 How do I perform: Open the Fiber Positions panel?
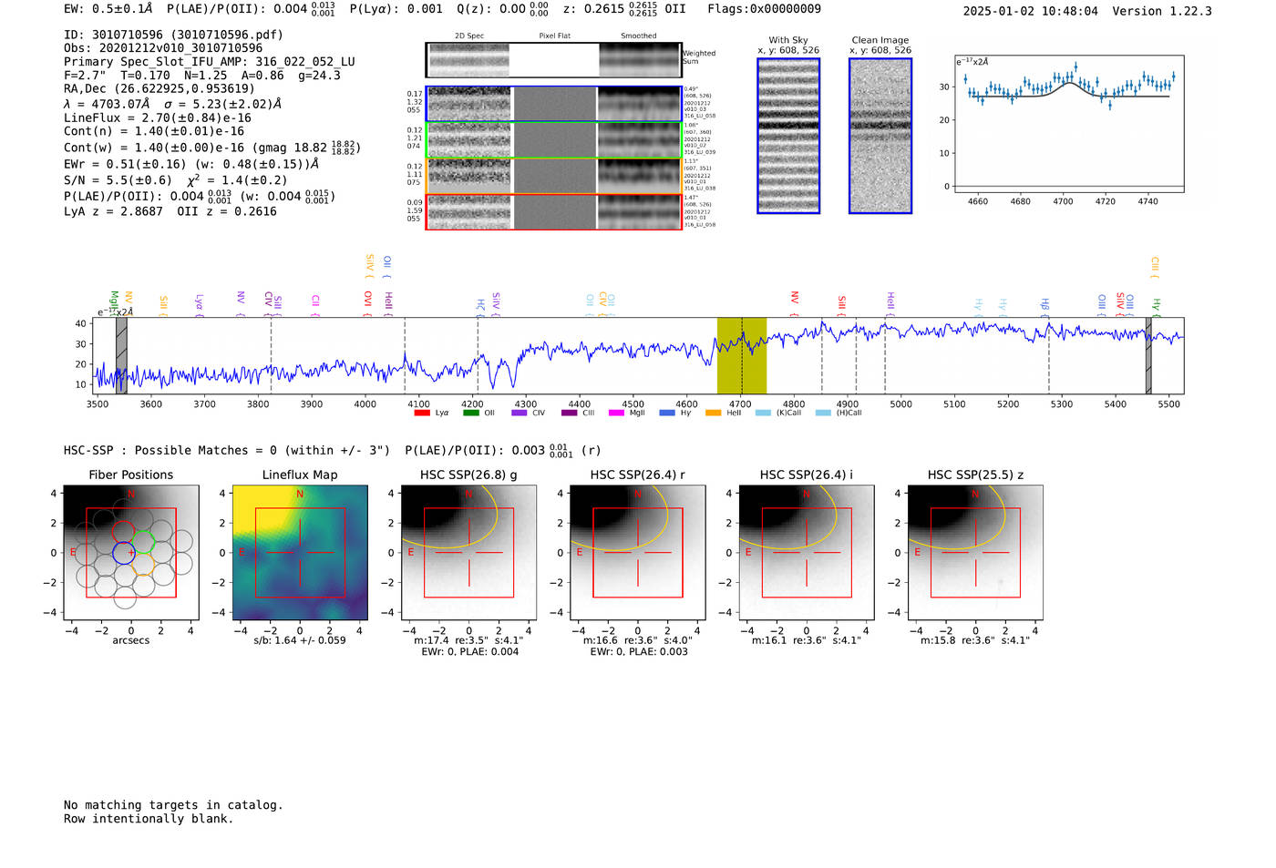pyautogui.click(x=131, y=552)
